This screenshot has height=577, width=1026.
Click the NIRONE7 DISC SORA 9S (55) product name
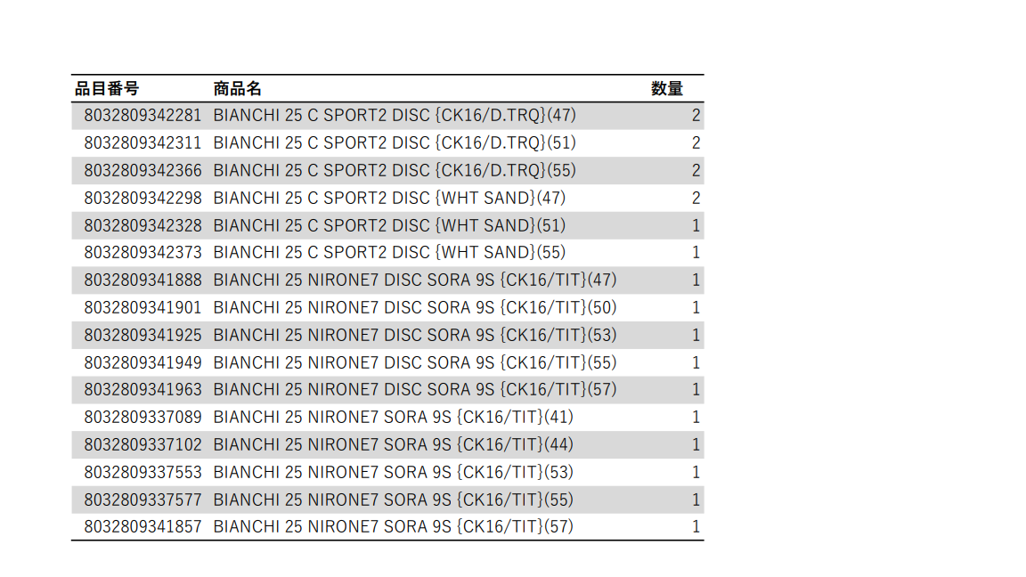point(415,362)
